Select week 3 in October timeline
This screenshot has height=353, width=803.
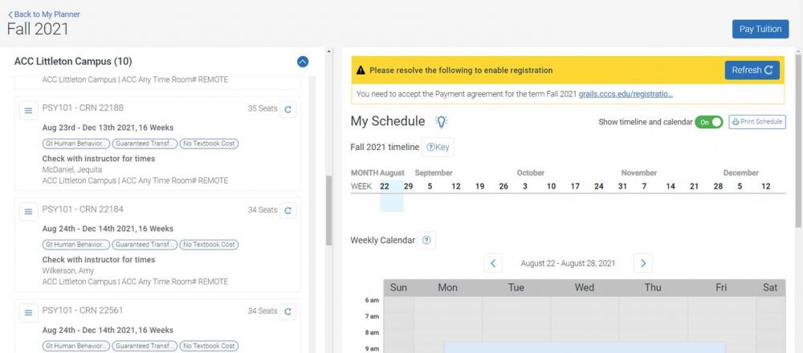point(525,186)
